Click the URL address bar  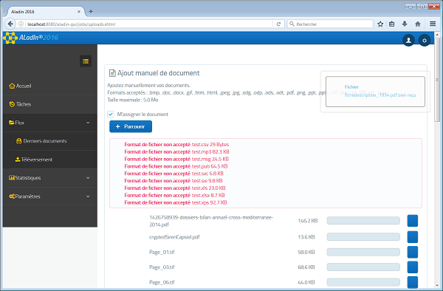point(150,24)
